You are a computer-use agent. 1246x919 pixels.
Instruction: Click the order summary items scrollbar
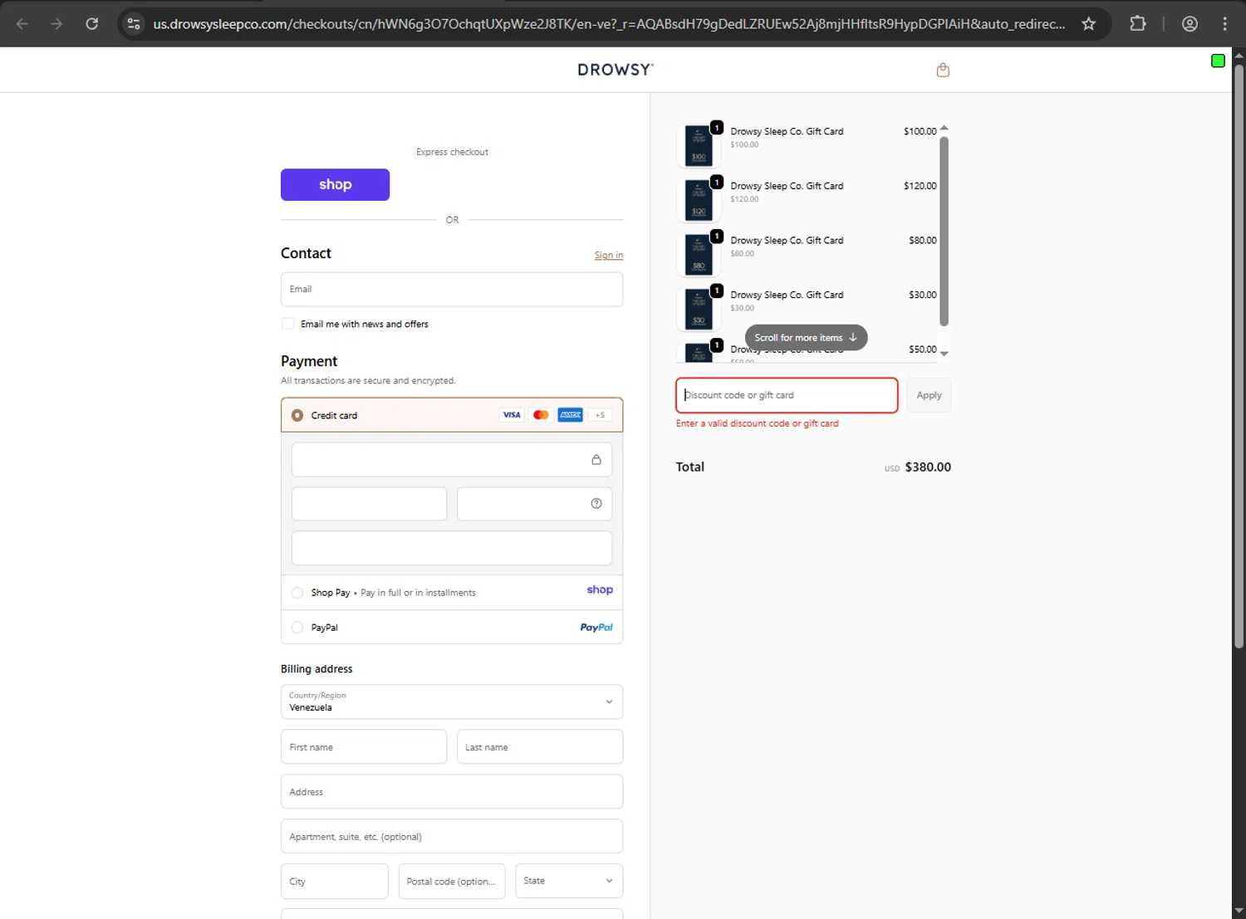[x=944, y=231]
